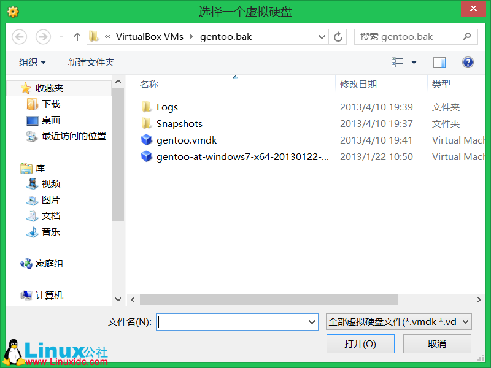The width and height of the screenshot is (491, 368).
Task: Click the 打开(O) button
Action: pyautogui.click(x=360, y=343)
